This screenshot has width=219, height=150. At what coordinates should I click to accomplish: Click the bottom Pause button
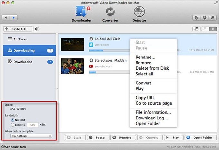point(98,137)
